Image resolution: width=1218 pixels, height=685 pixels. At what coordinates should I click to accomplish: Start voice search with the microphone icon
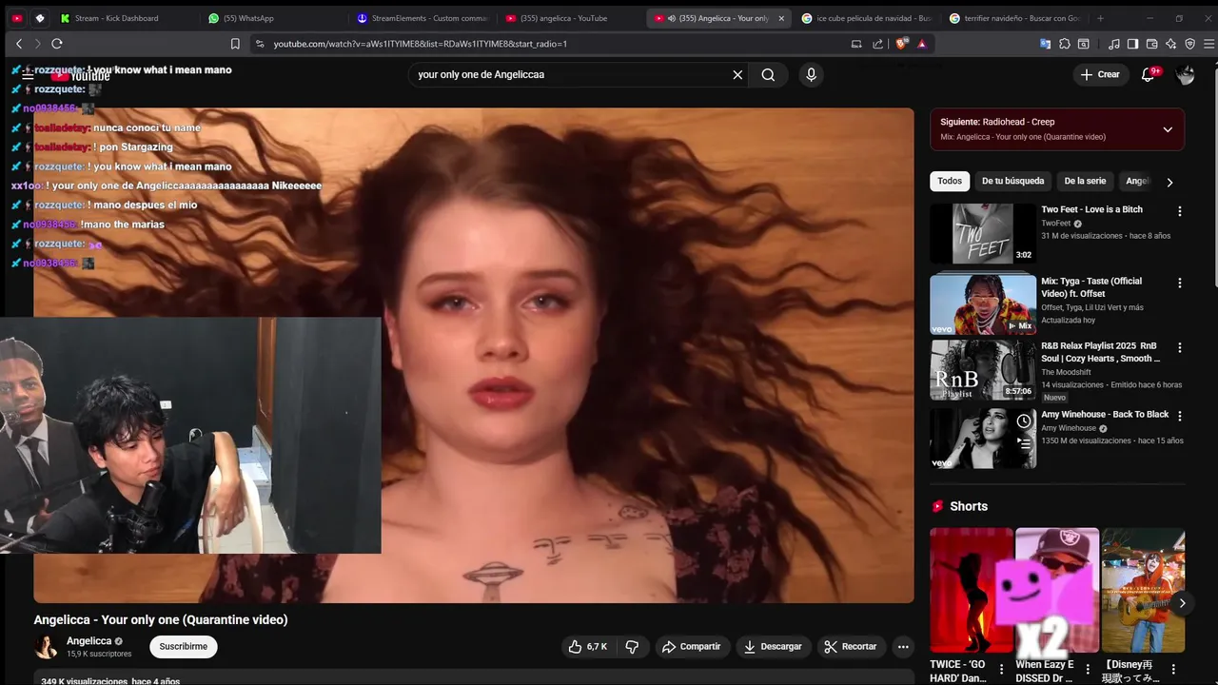[811, 74]
